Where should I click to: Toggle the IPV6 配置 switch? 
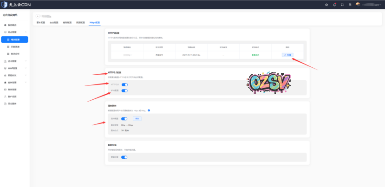tap(124, 90)
